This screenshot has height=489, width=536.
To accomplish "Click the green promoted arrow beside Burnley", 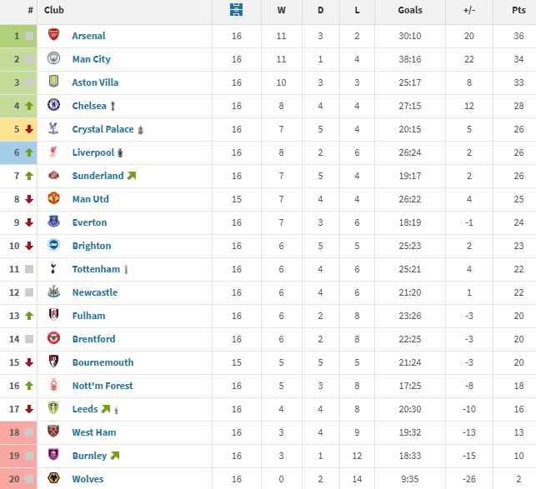I will tap(115, 456).
